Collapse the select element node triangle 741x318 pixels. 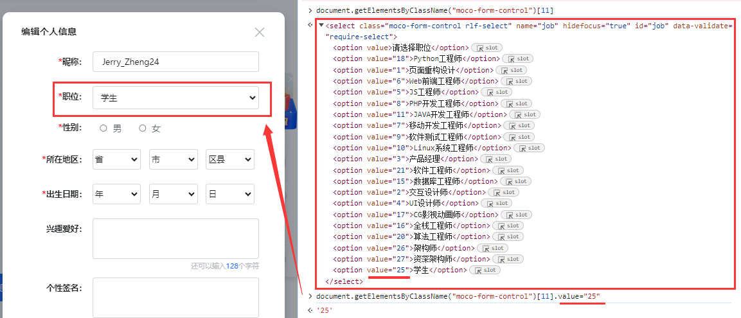321,26
